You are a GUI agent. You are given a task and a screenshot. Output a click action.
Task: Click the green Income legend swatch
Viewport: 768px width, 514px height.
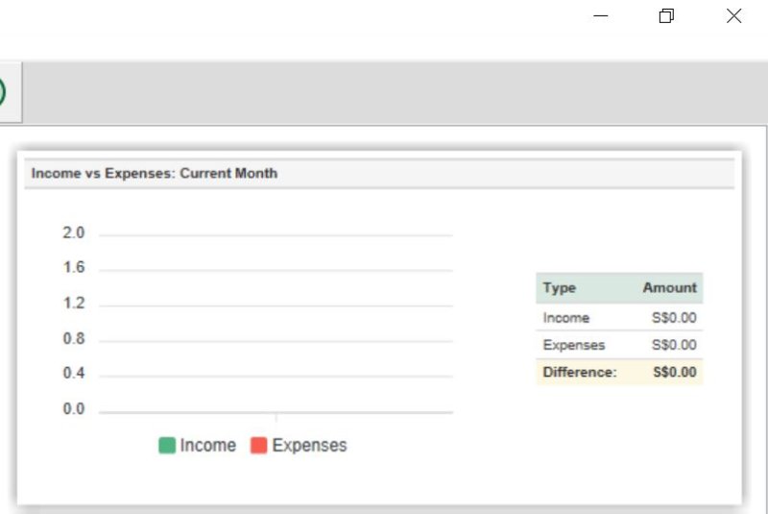pos(167,446)
